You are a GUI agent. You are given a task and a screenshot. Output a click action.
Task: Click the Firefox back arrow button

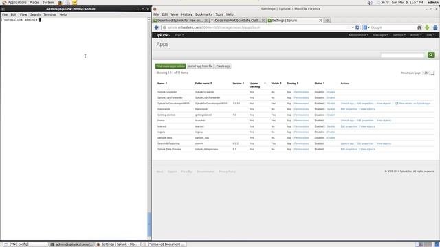pos(156,27)
